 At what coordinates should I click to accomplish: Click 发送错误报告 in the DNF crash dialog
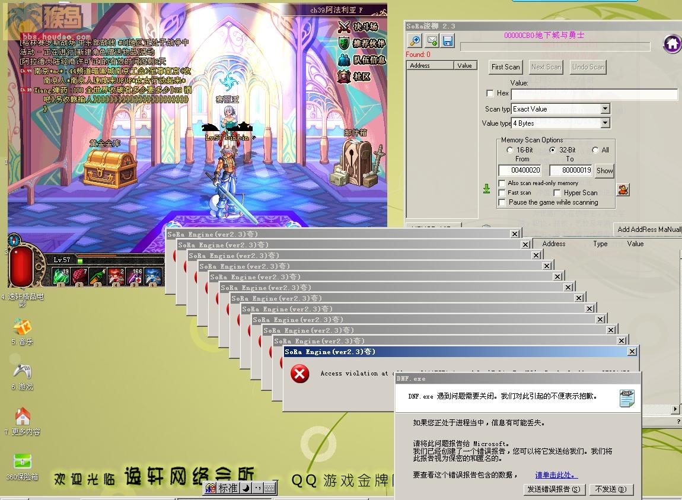pyautogui.click(x=554, y=489)
